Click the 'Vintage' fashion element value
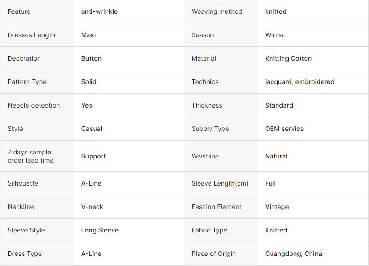Viewport: 369px width, 266px height. [277, 207]
